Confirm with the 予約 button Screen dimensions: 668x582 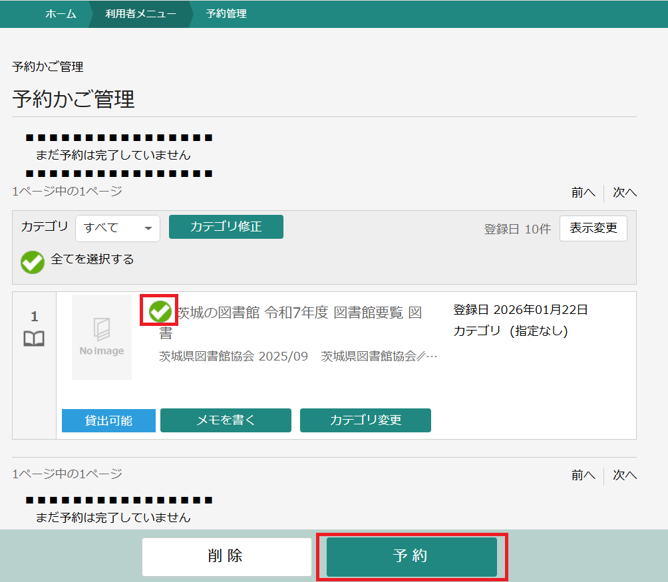pos(411,557)
